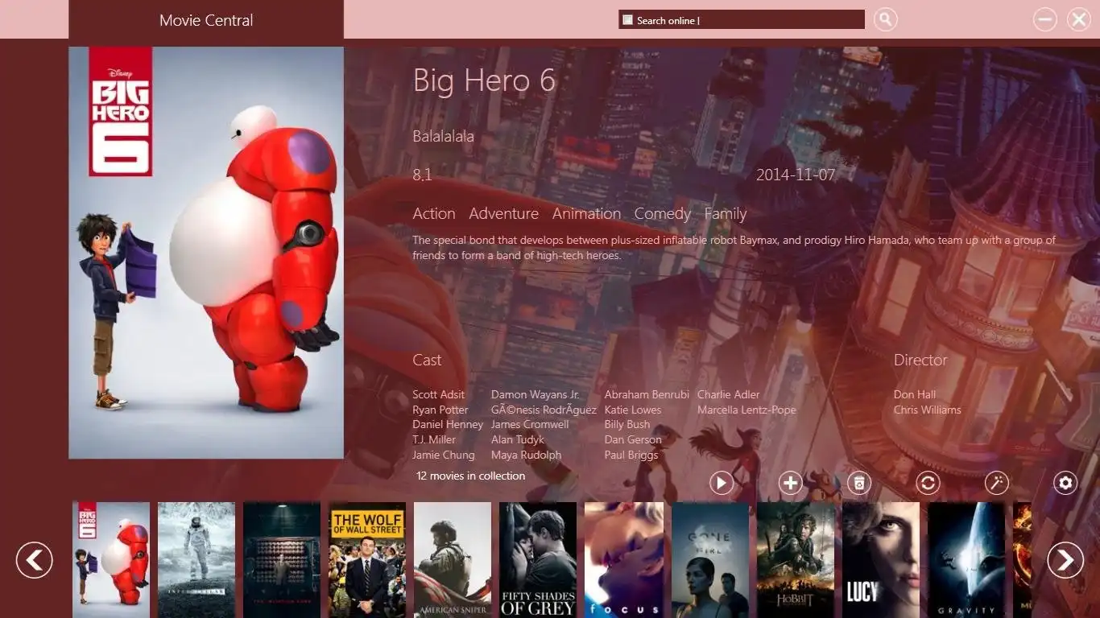The height and width of the screenshot is (618, 1100).
Task: Click the Balalalala tagline
Action: [443, 137]
